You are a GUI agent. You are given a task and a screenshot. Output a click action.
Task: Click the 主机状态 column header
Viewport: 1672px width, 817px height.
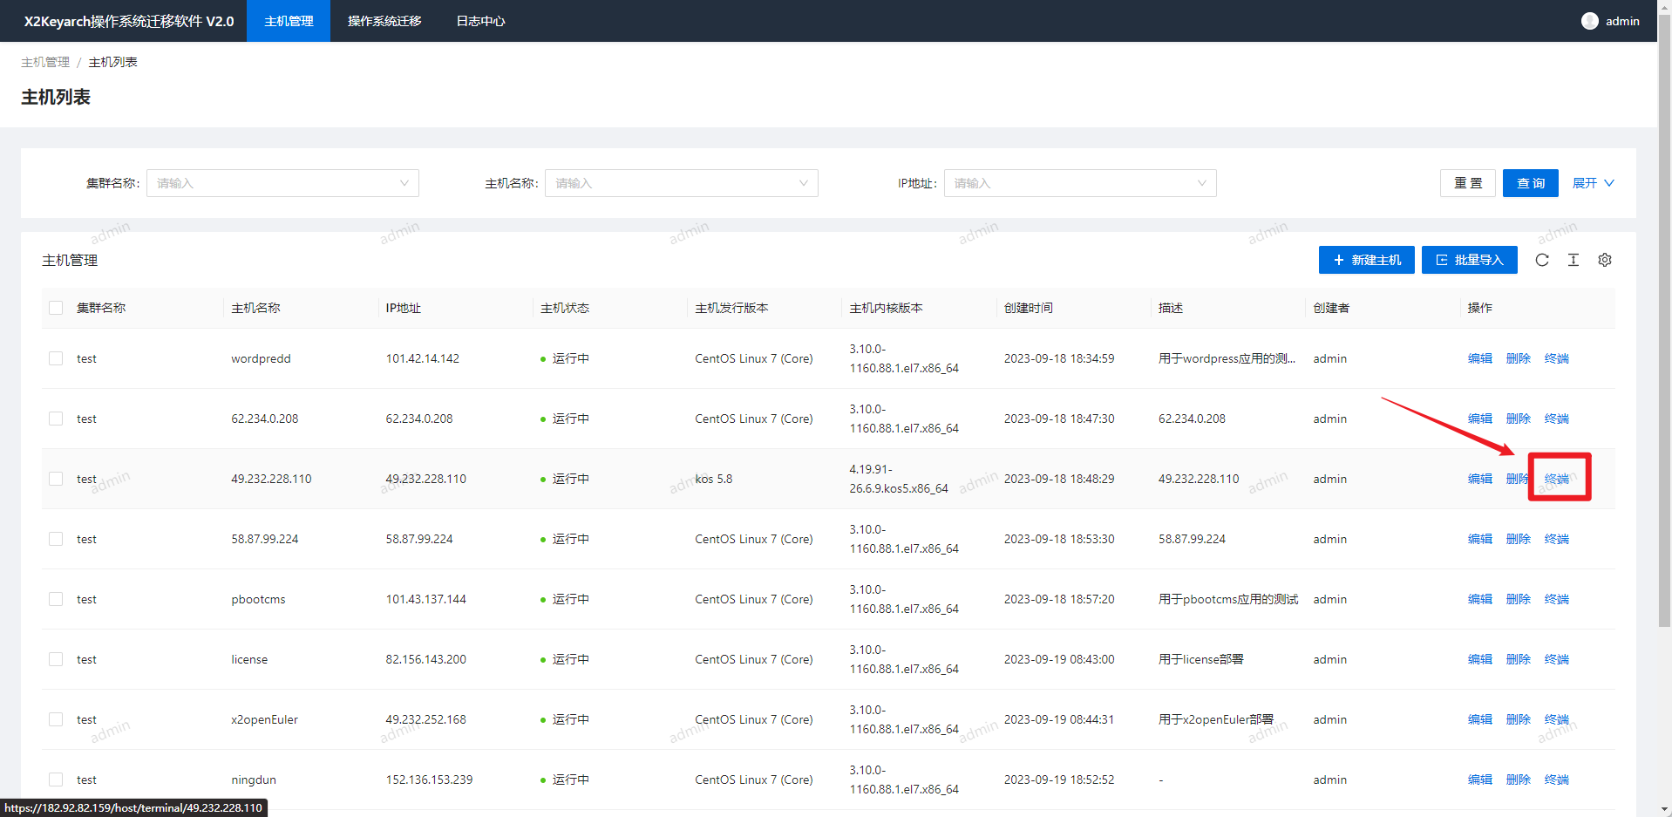click(x=565, y=308)
